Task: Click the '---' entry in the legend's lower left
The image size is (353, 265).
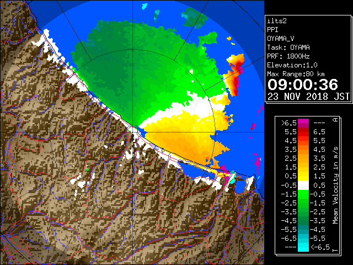Action: point(291,247)
